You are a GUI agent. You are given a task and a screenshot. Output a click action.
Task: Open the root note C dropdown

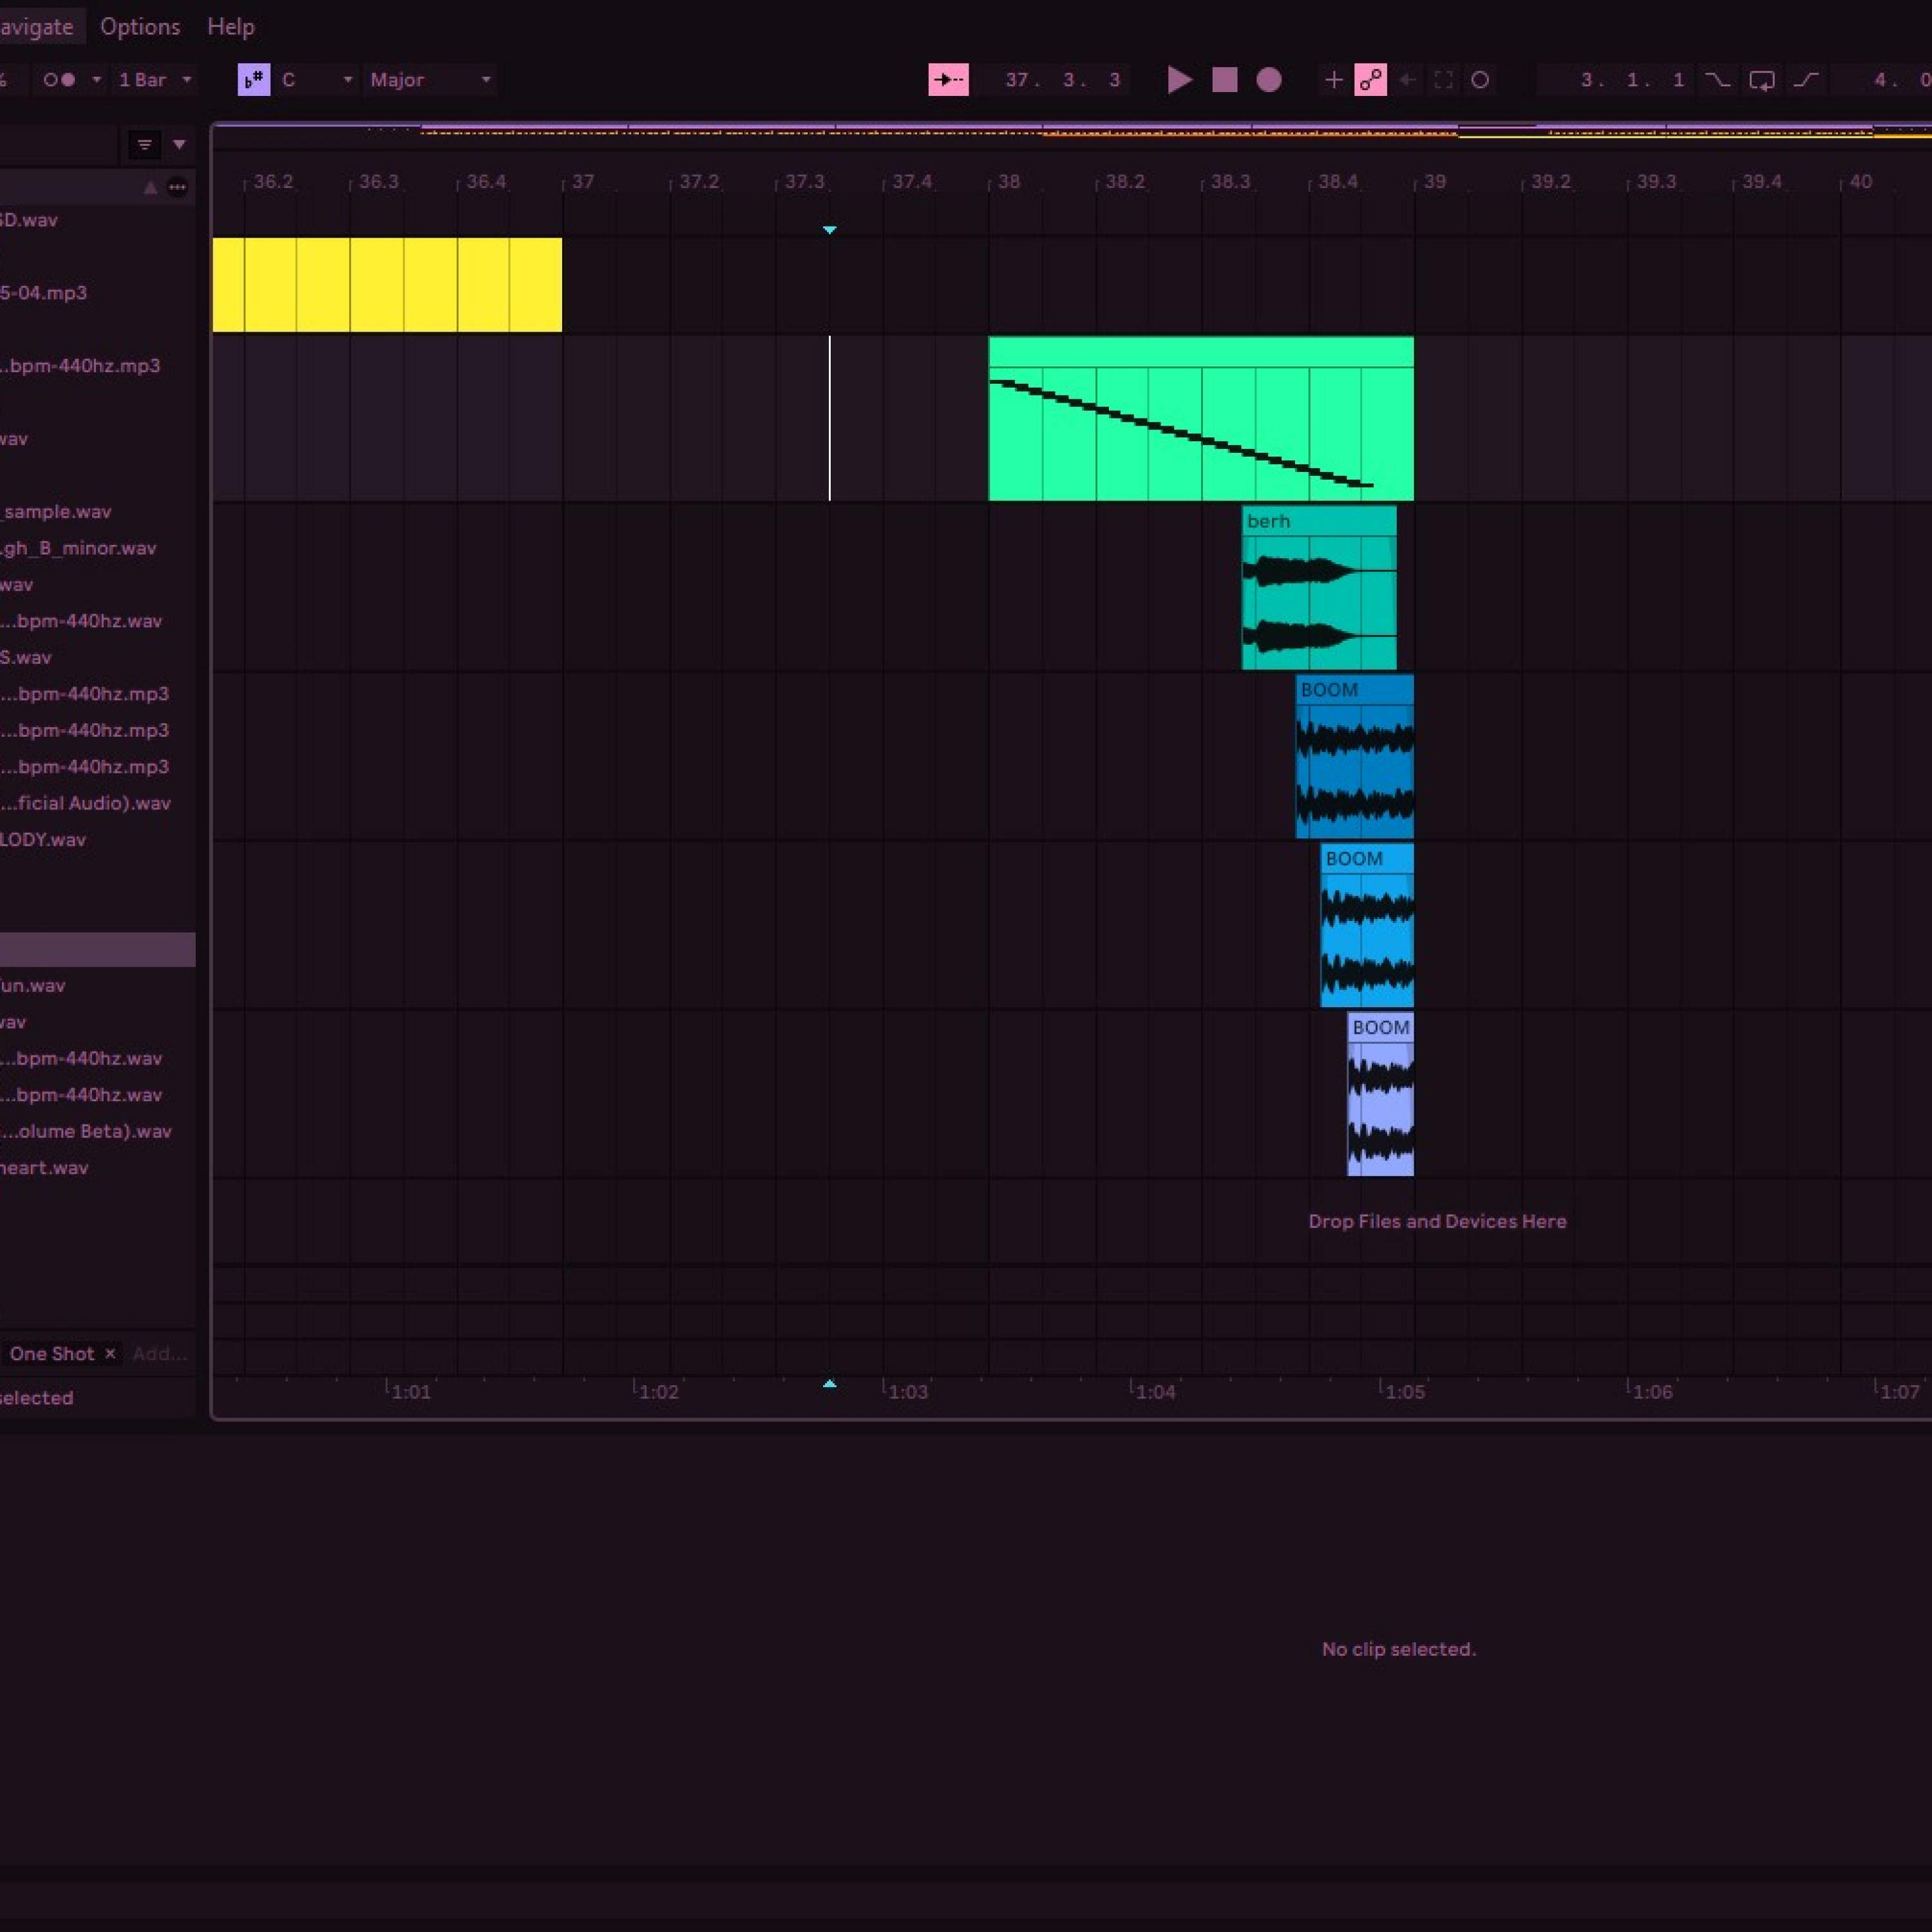coord(318,80)
